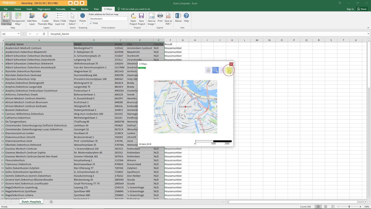Select column M header

(x=257, y=40)
